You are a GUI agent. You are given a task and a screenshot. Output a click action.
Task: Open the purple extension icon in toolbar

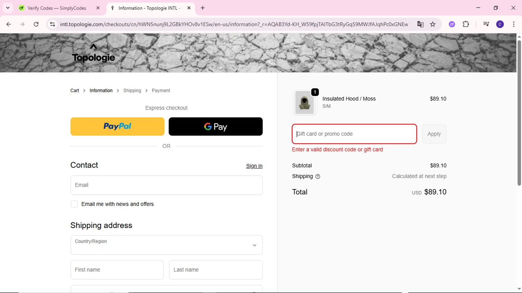click(x=452, y=24)
